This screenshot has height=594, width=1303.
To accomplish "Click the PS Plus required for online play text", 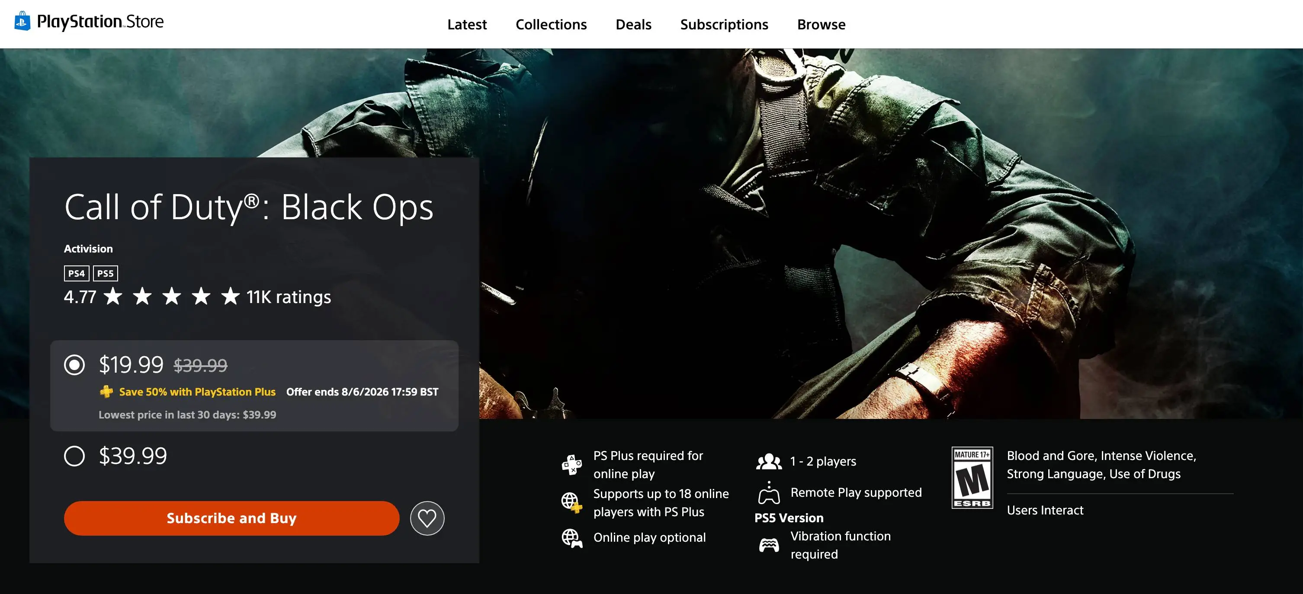I will pos(648,465).
